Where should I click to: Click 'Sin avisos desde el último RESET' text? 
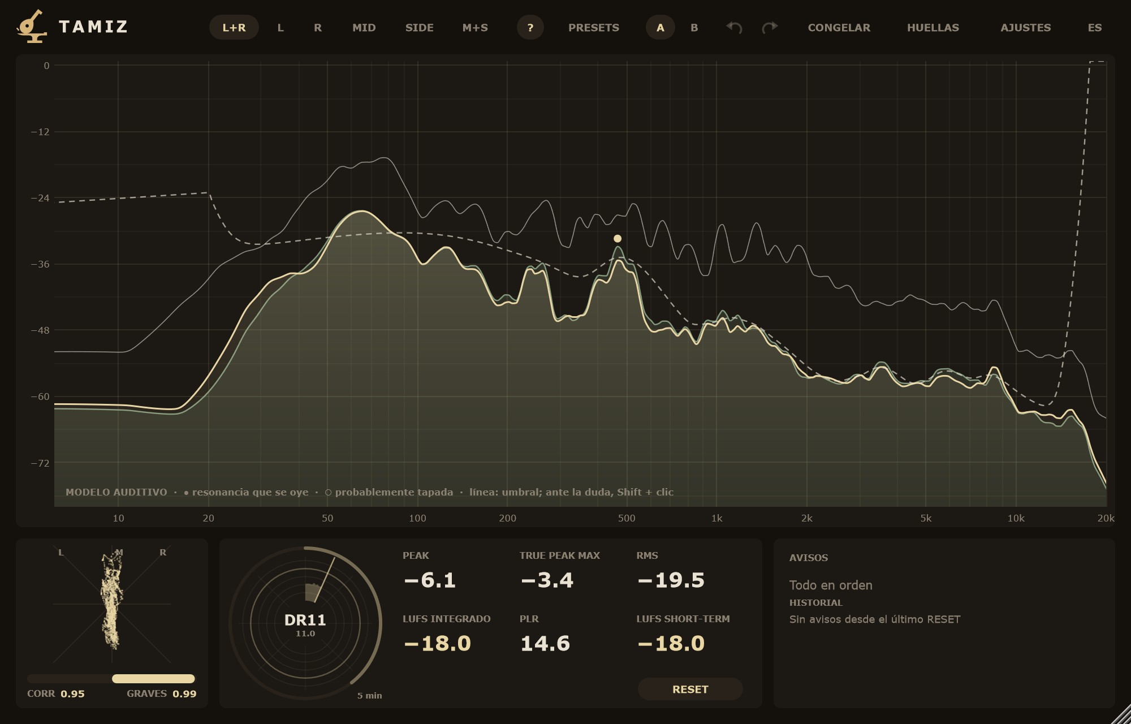click(x=875, y=619)
